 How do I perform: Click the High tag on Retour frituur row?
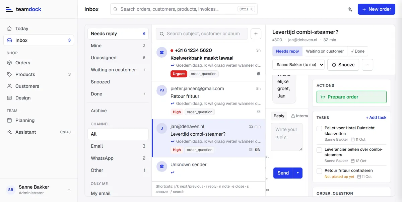177,112
